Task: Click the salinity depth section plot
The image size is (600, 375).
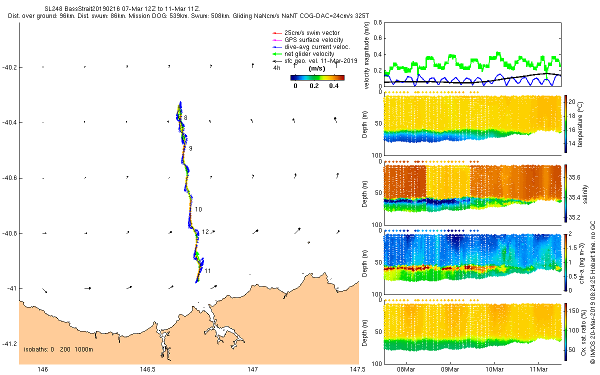Action: coord(472,188)
